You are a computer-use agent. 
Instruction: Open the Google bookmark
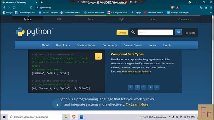click(7, 13)
